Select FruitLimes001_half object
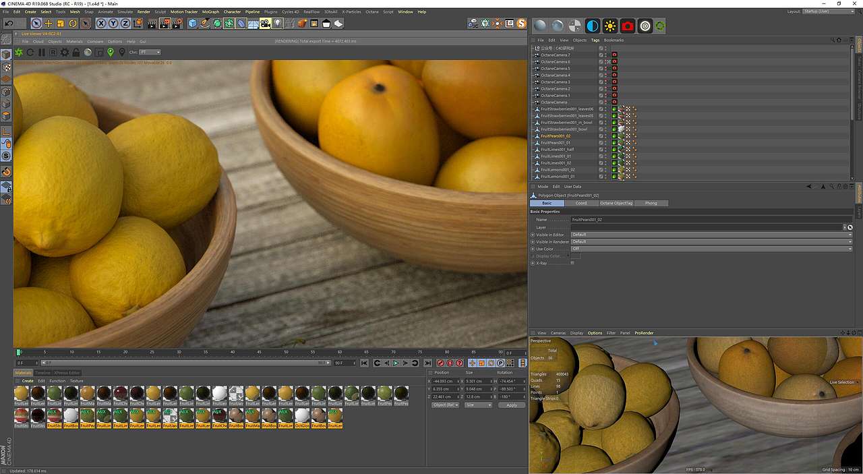 (x=557, y=149)
